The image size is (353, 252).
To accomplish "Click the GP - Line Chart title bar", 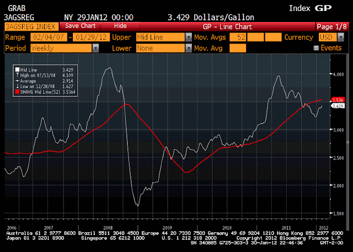I will tap(227, 27).
